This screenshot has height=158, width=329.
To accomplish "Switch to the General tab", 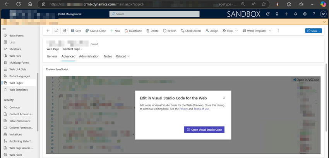I will tap(52, 56).
